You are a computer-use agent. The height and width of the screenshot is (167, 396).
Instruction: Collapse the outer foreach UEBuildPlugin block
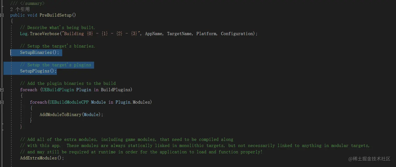[2, 90]
